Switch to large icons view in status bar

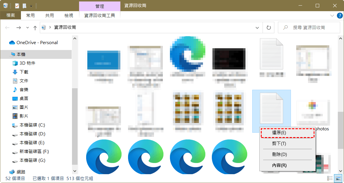[338, 178]
